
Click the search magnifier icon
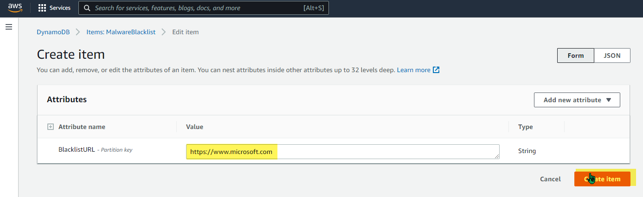coord(87,8)
